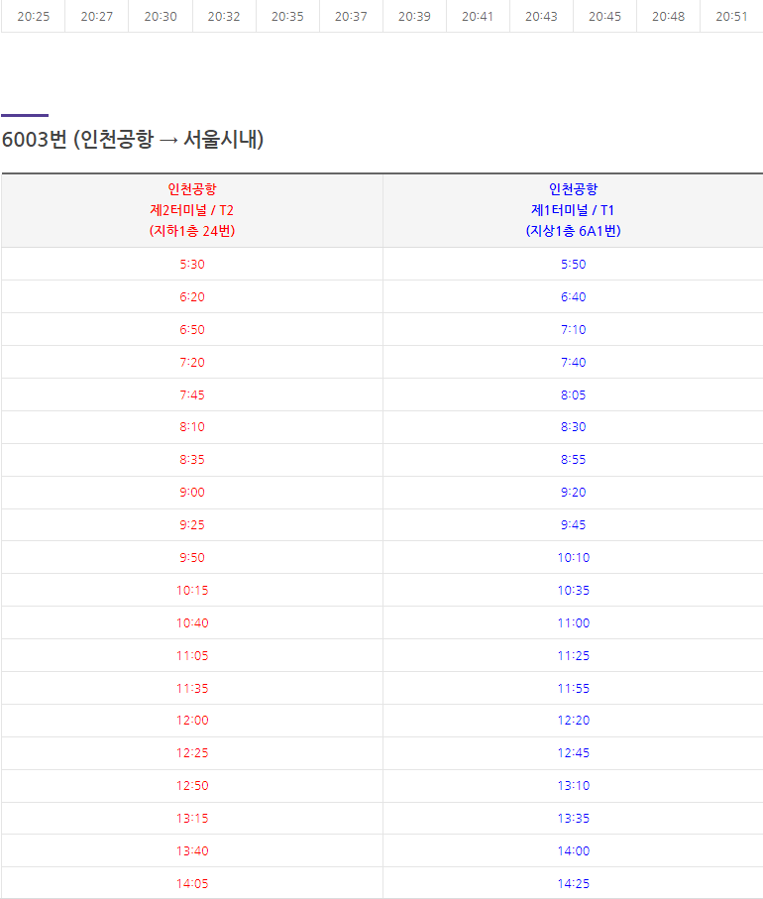Select the 20:48 time cell
This screenshot has height=899, width=763.
(x=669, y=16)
